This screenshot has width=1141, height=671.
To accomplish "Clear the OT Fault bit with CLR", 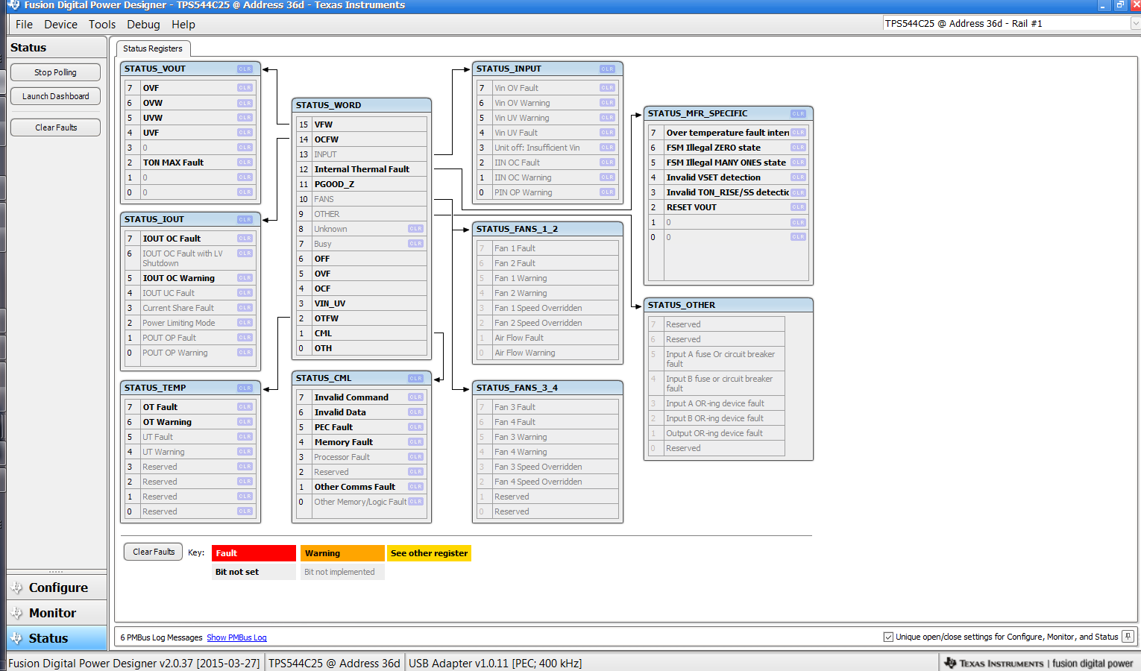I will click(x=245, y=407).
